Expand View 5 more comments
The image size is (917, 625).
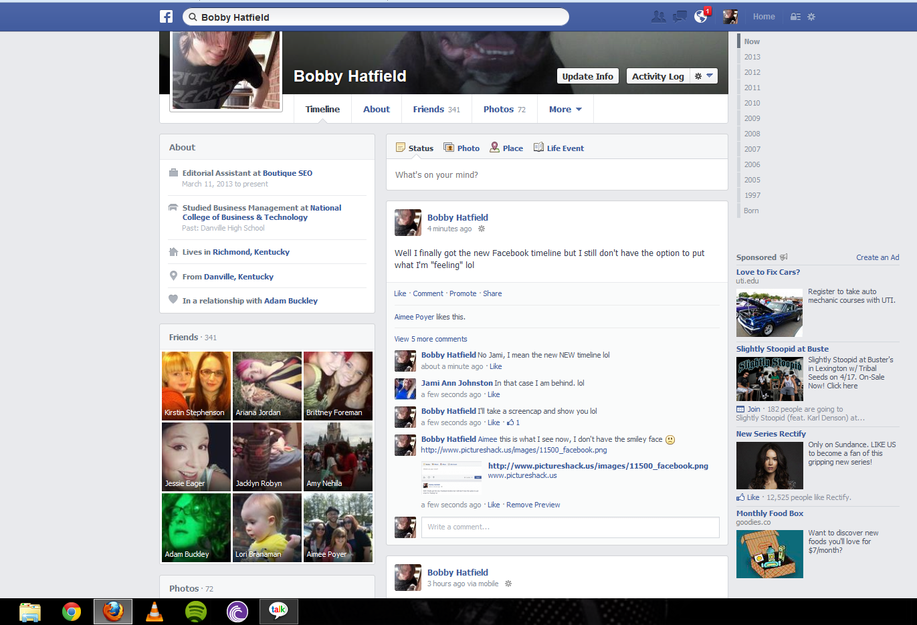point(431,339)
